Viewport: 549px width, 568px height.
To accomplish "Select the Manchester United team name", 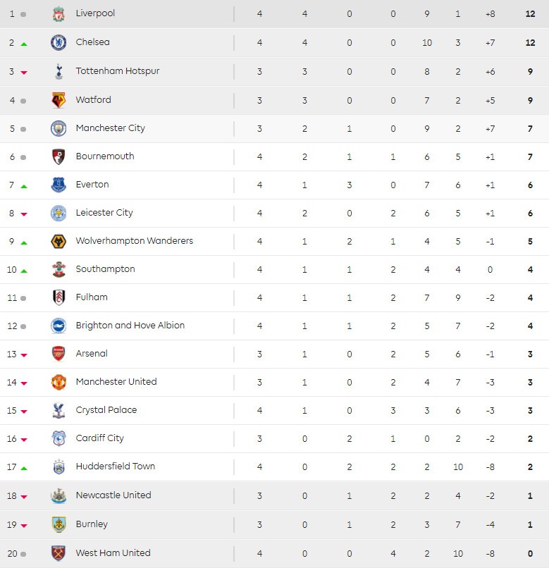I will (x=116, y=382).
